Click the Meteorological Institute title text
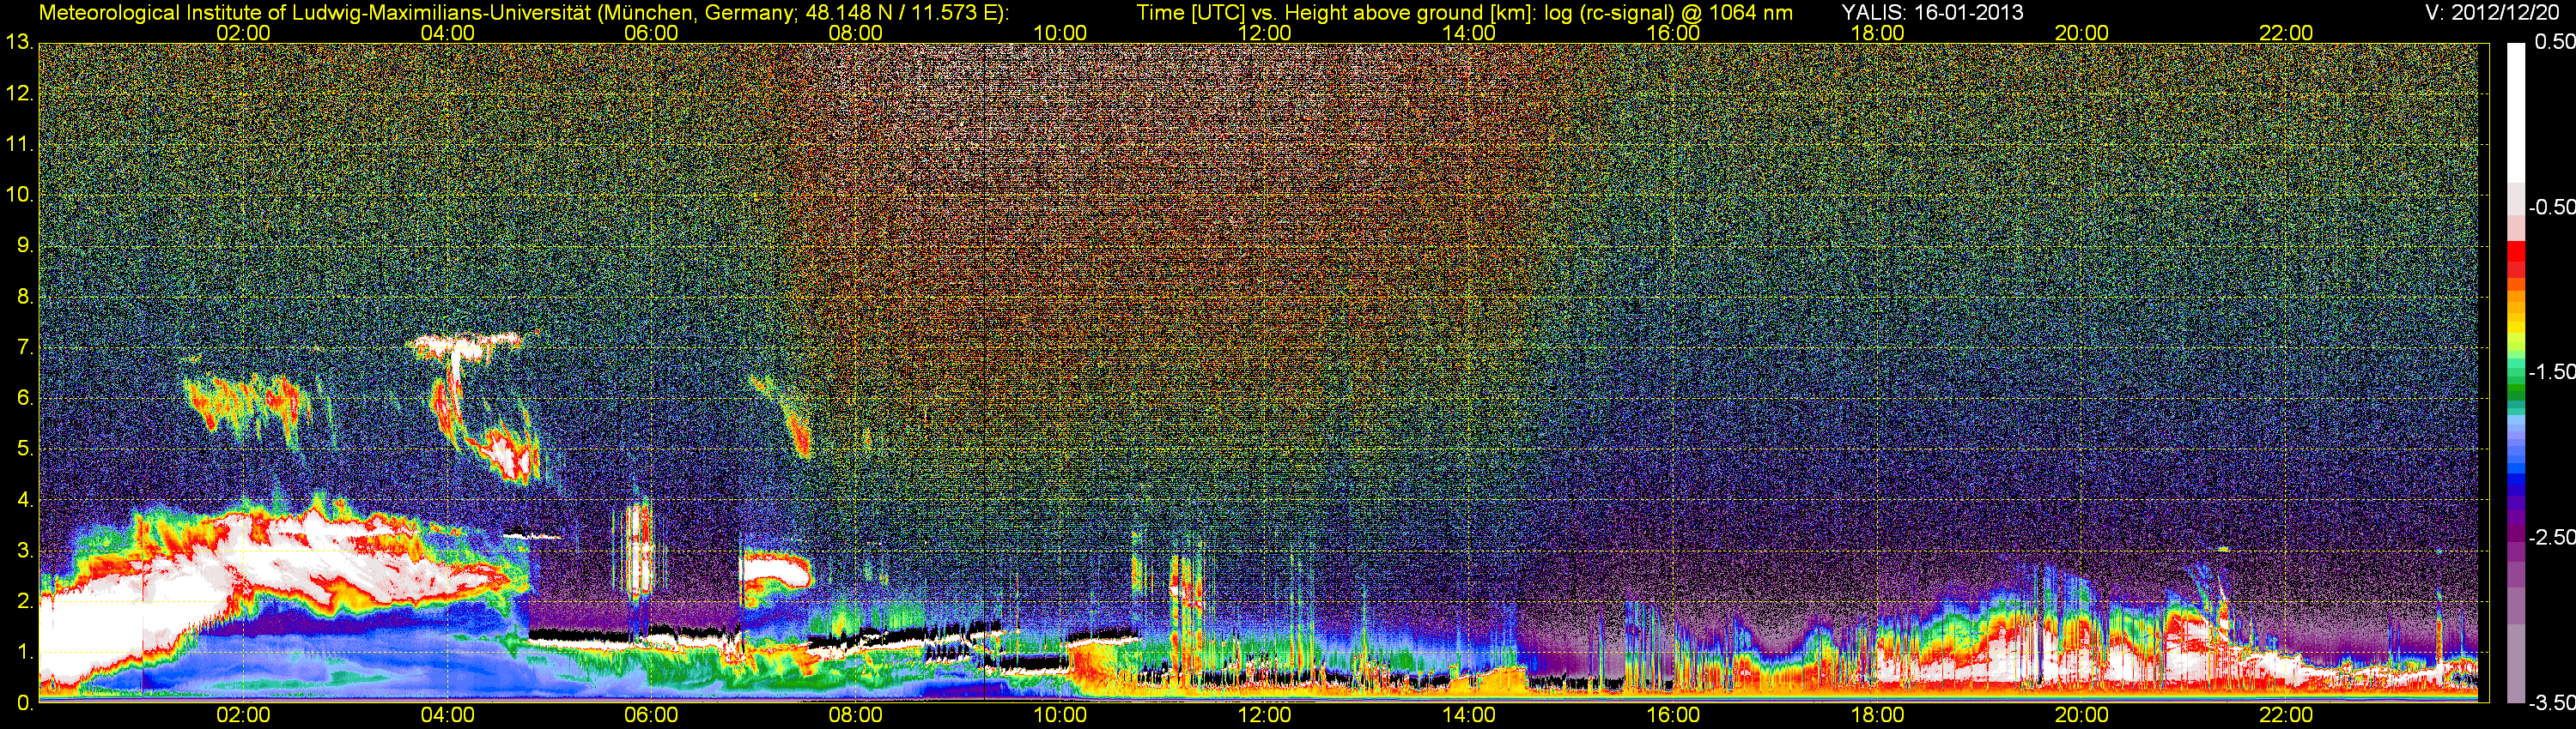Image resolution: width=2576 pixels, height=729 pixels. [523, 13]
